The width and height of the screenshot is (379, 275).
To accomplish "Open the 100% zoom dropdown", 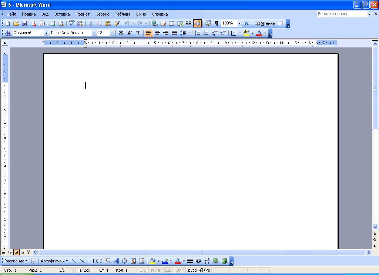I will (239, 23).
